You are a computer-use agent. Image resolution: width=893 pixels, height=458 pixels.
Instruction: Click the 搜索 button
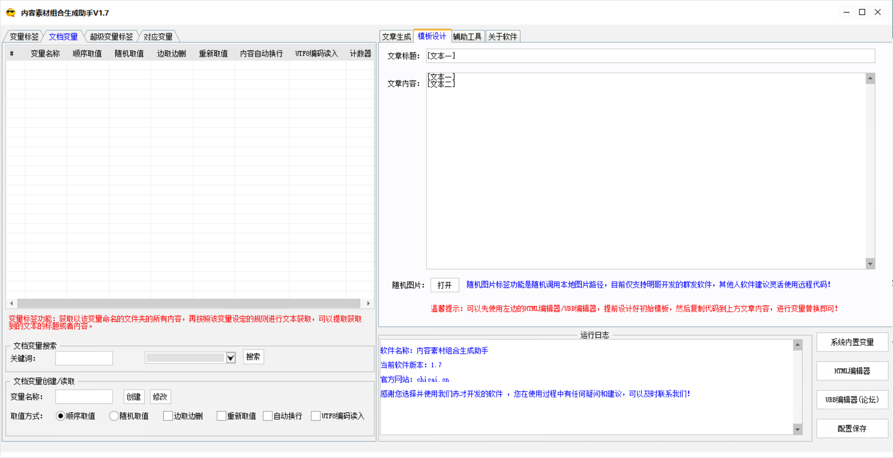point(253,357)
